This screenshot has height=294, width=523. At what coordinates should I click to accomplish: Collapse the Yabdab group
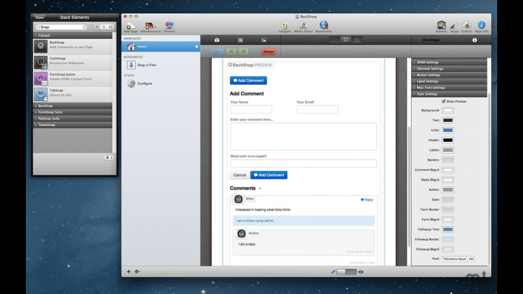73,35
